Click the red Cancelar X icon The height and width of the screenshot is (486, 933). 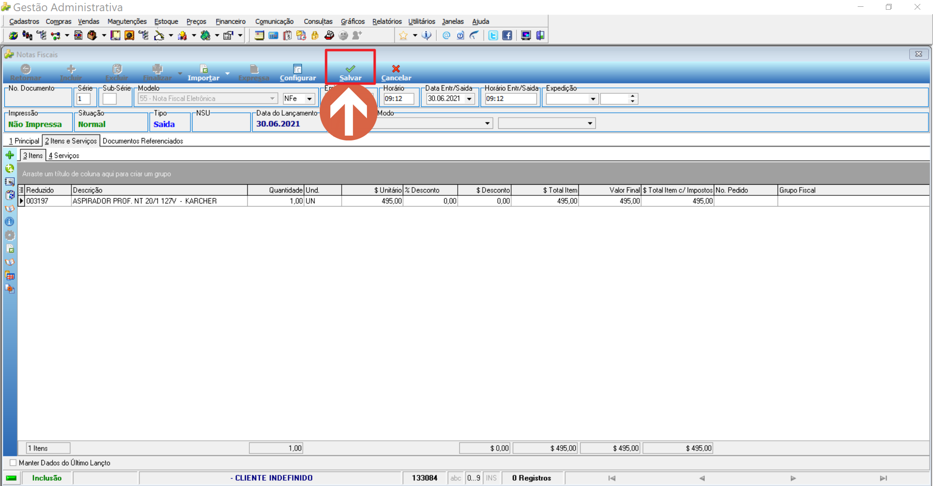396,69
